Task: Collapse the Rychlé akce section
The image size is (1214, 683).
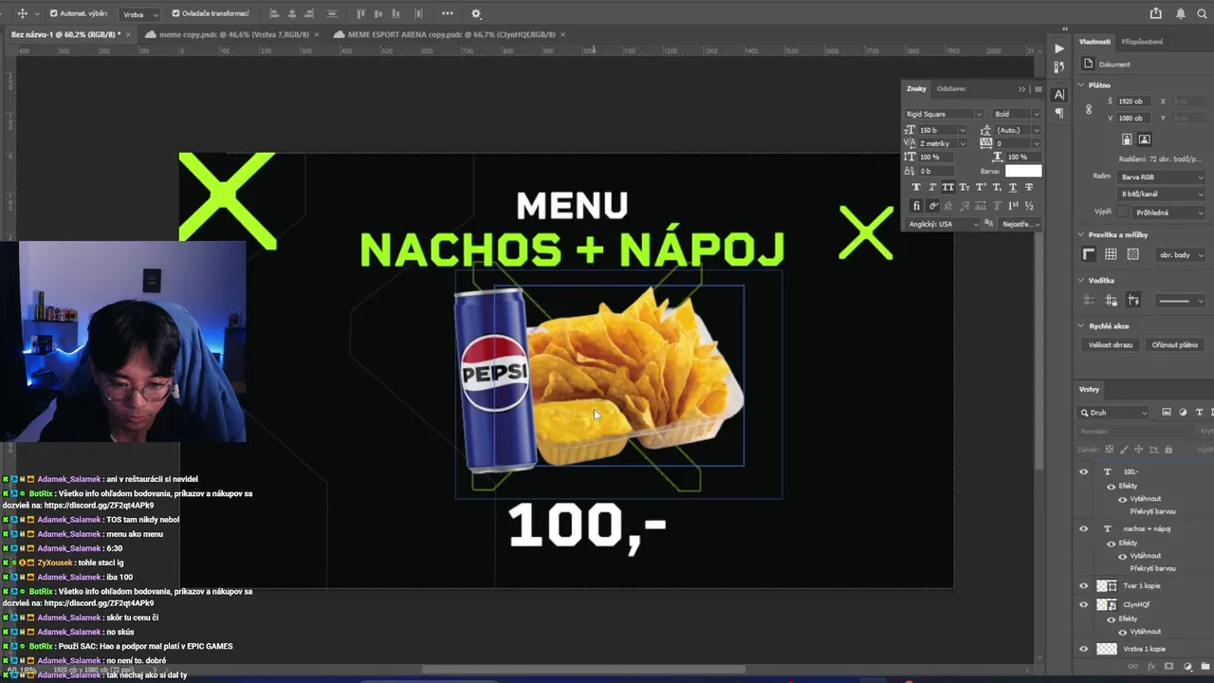Action: tap(1081, 326)
